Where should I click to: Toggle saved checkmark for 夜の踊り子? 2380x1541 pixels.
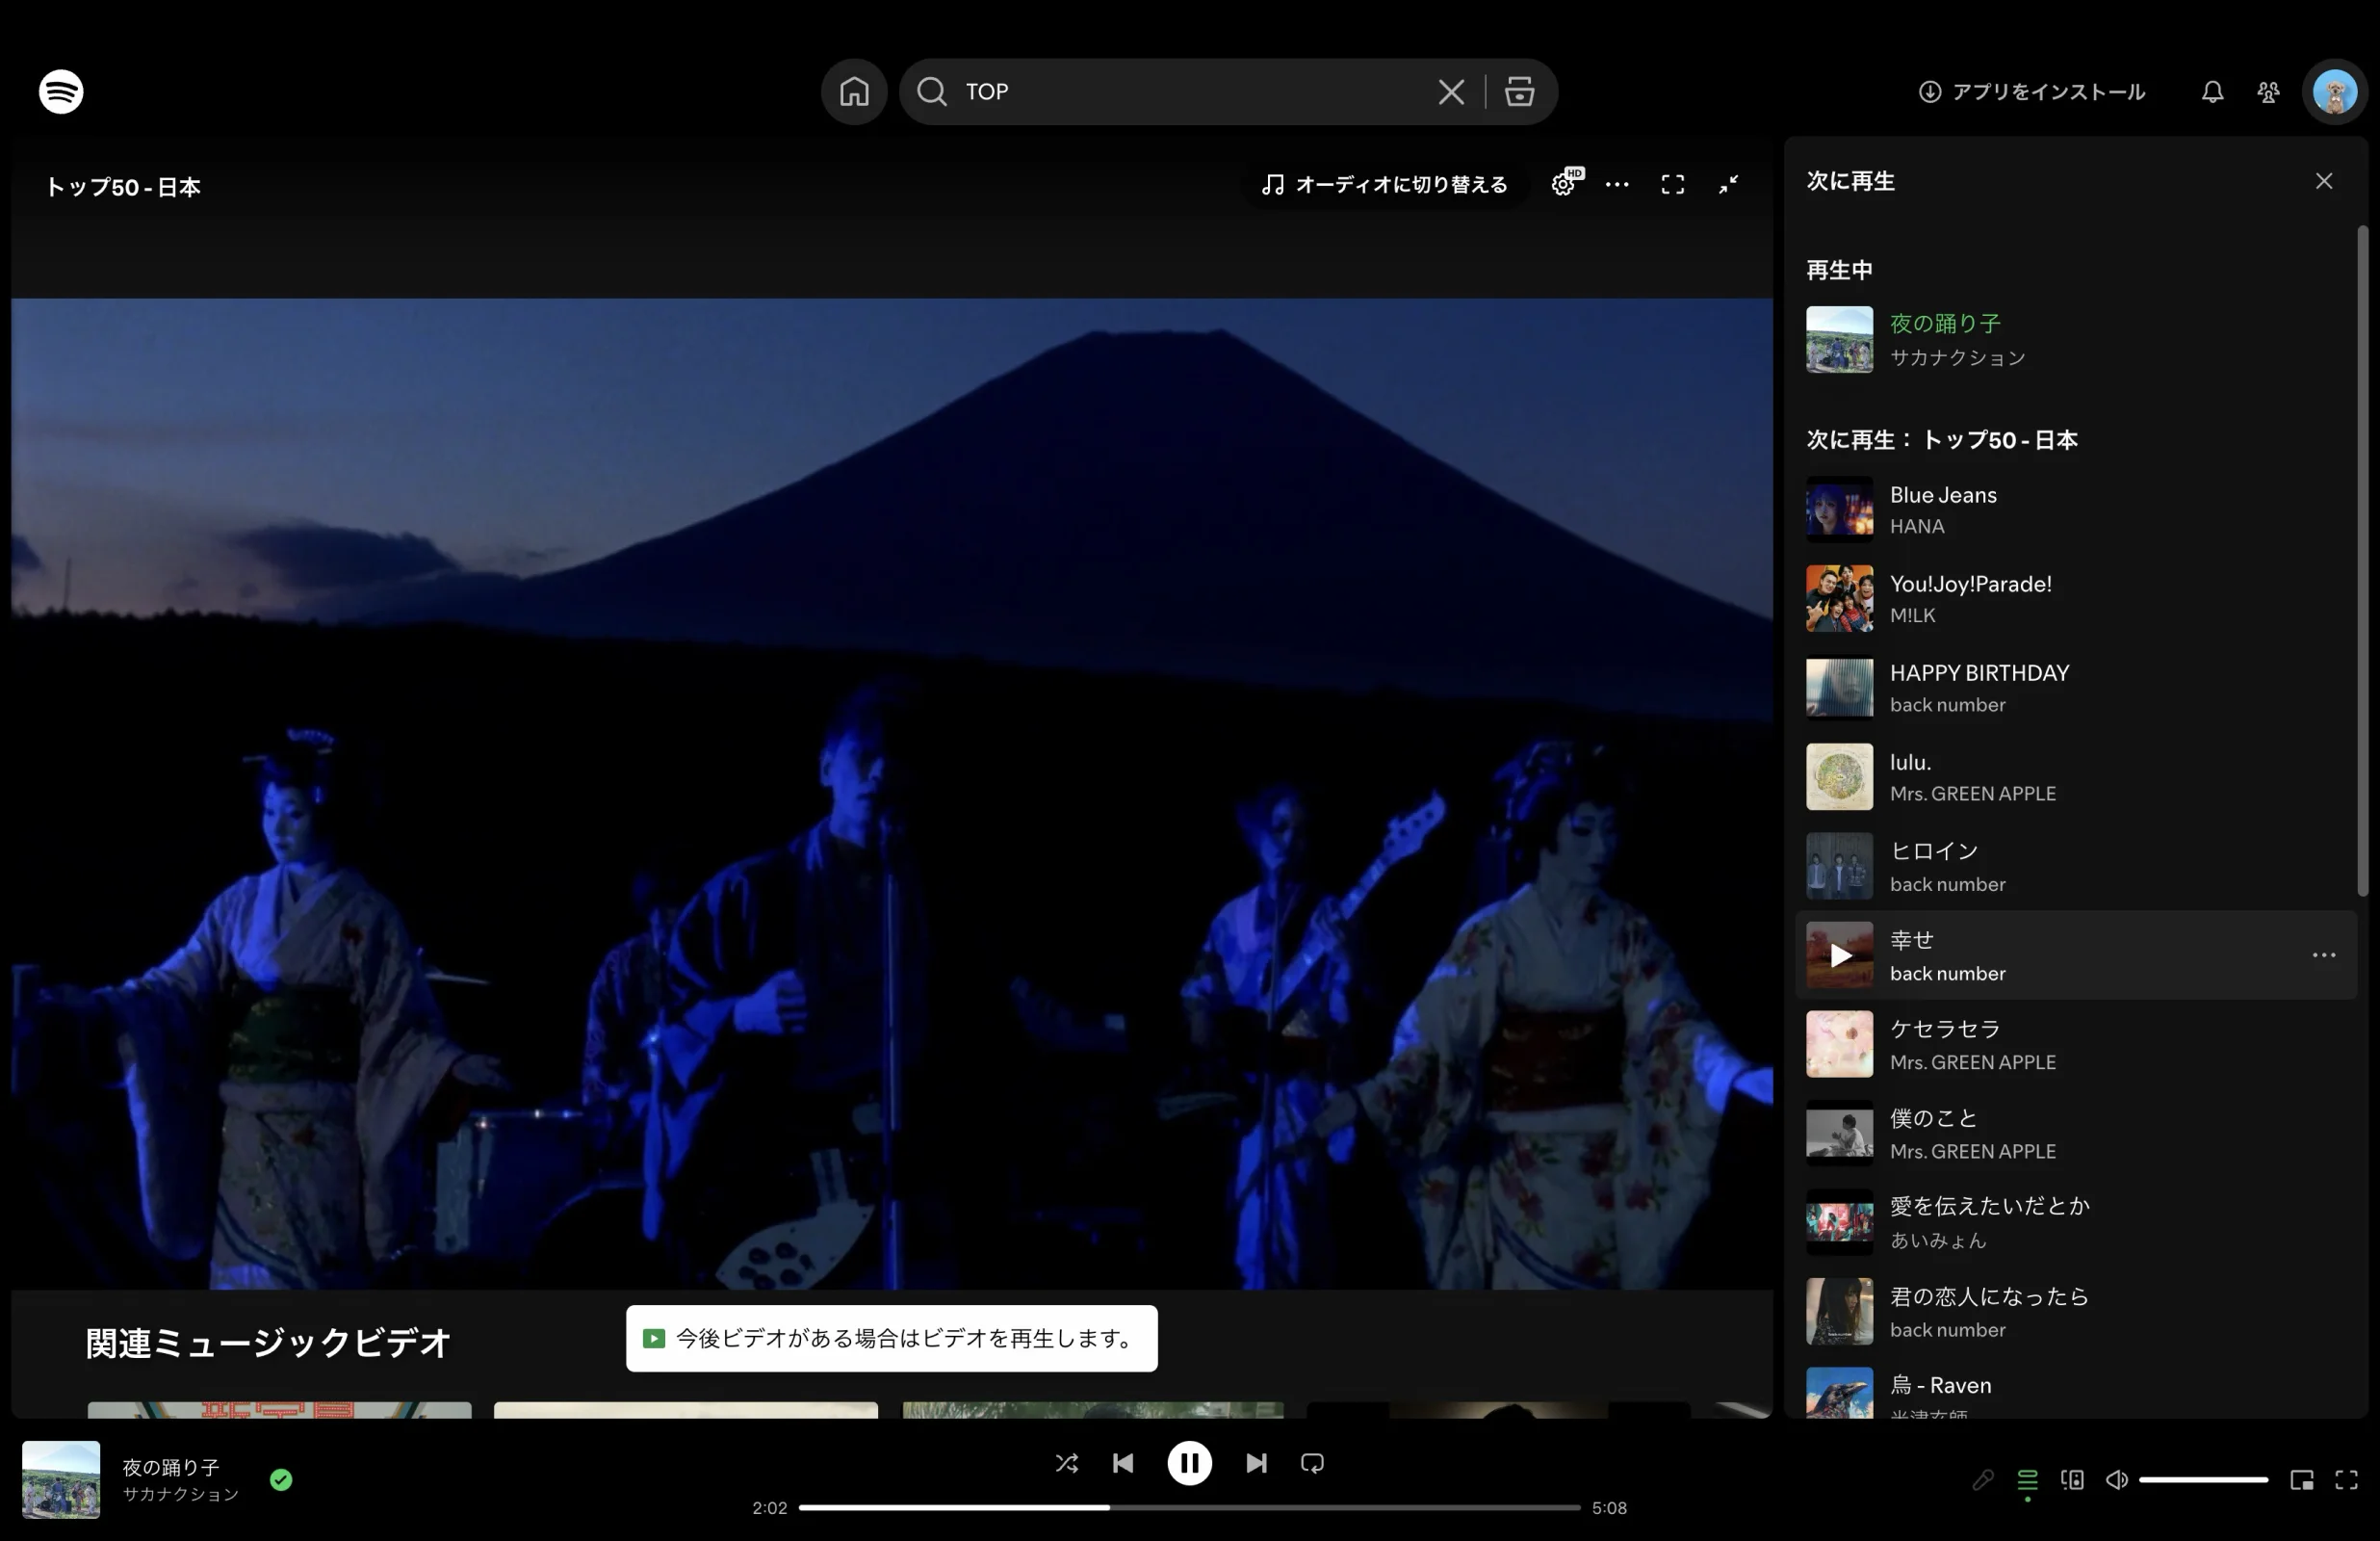[x=281, y=1479]
